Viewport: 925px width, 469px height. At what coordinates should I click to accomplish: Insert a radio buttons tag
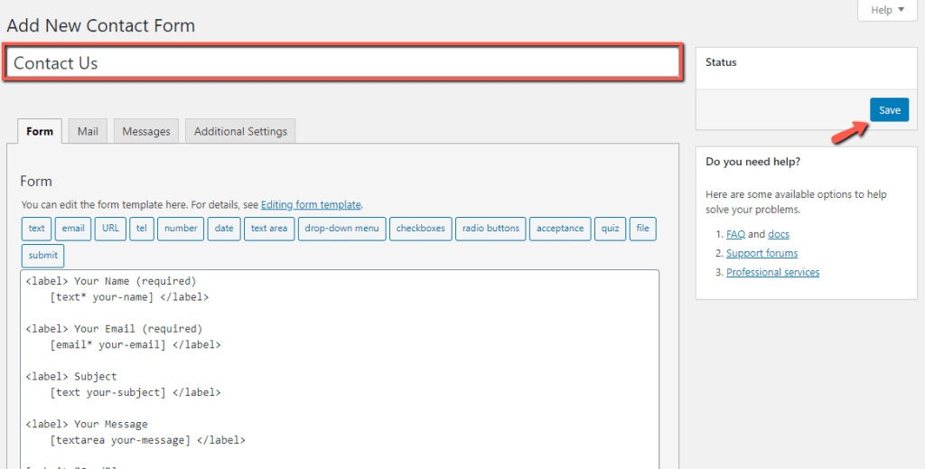pyautogui.click(x=491, y=229)
